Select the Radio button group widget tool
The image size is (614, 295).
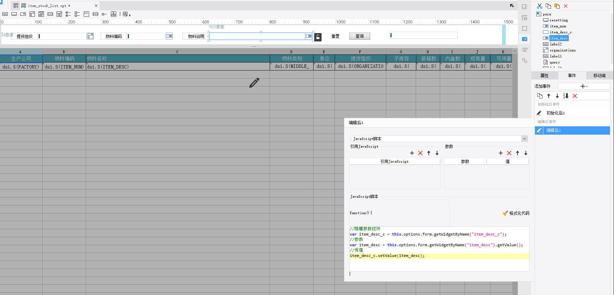point(68,14)
